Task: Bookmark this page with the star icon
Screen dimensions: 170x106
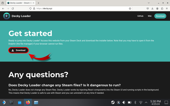Action: click(x=130, y=8)
